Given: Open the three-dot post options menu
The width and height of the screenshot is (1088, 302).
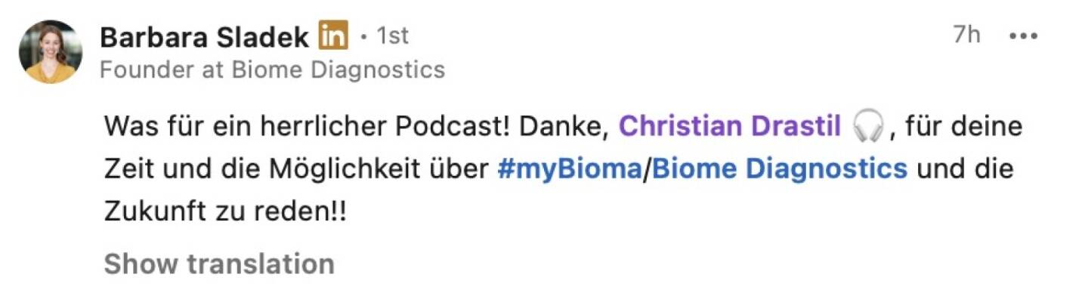Looking at the screenshot, I should 1024,35.
